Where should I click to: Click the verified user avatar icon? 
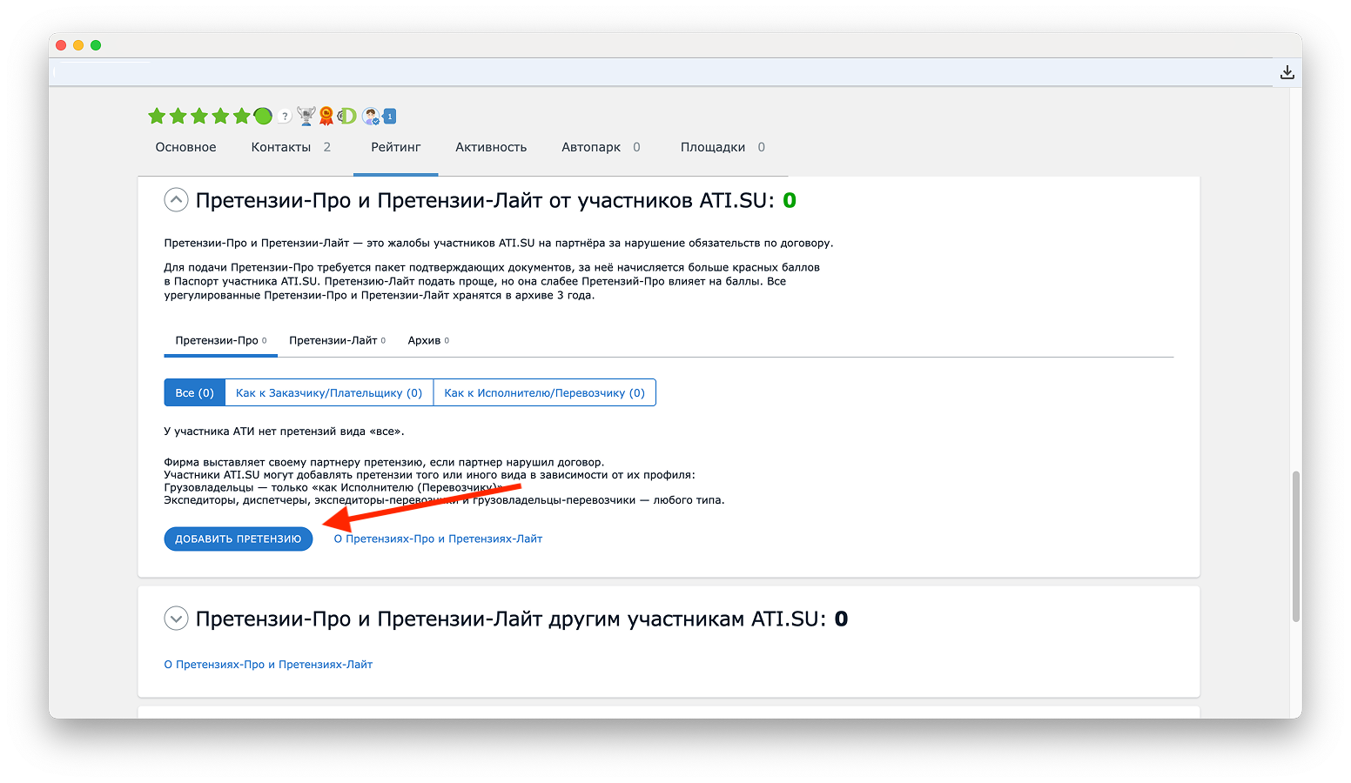click(371, 116)
